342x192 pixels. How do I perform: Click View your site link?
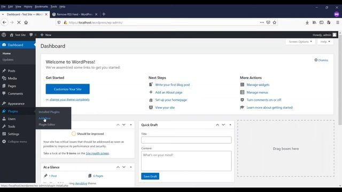[x=165, y=108]
